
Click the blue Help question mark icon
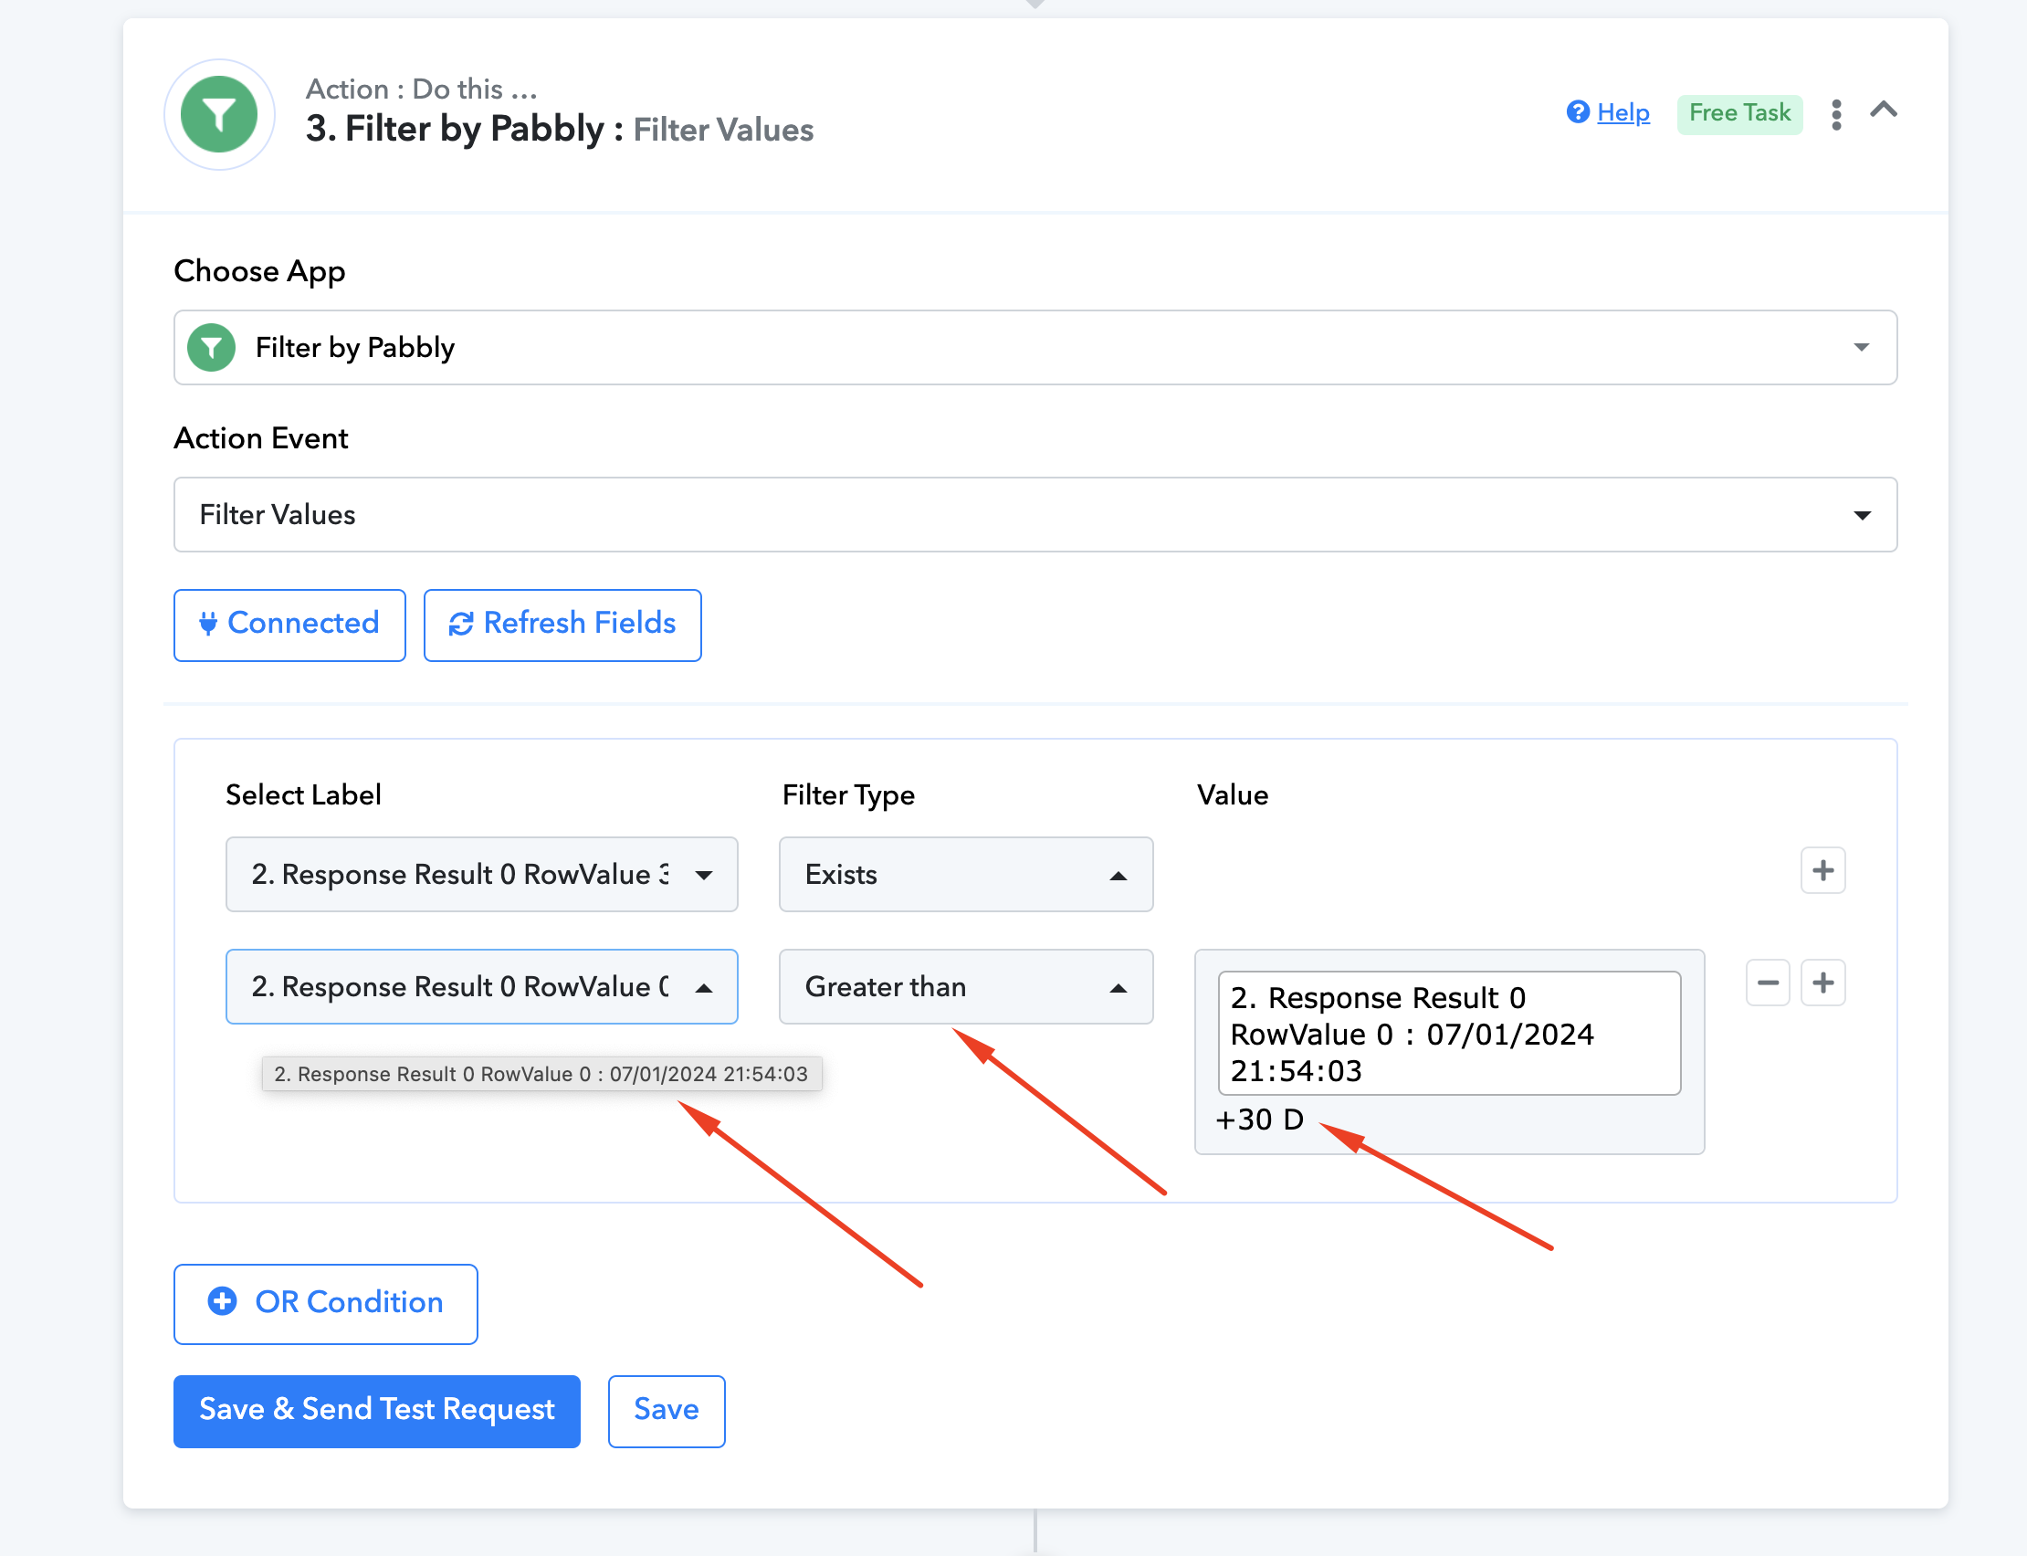[x=1578, y=112]
